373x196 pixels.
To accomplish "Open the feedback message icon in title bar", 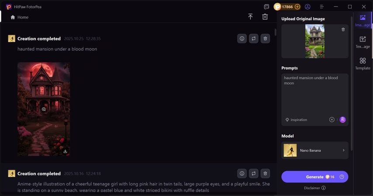I will click(266, 7).
